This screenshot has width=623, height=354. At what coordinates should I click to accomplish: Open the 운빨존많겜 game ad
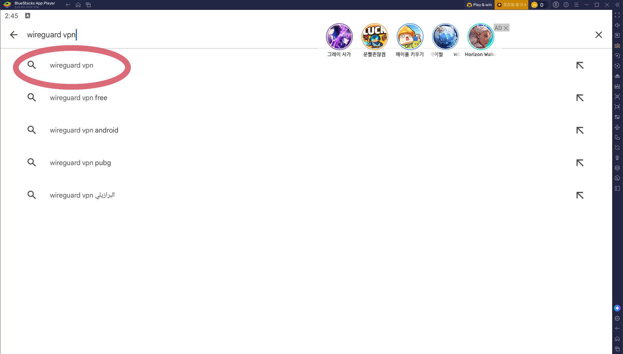click(374, 37)
